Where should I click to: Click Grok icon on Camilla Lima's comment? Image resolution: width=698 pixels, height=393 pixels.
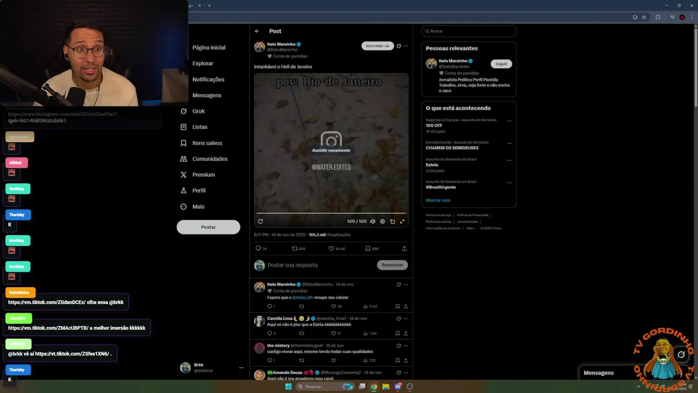[399, 318]
